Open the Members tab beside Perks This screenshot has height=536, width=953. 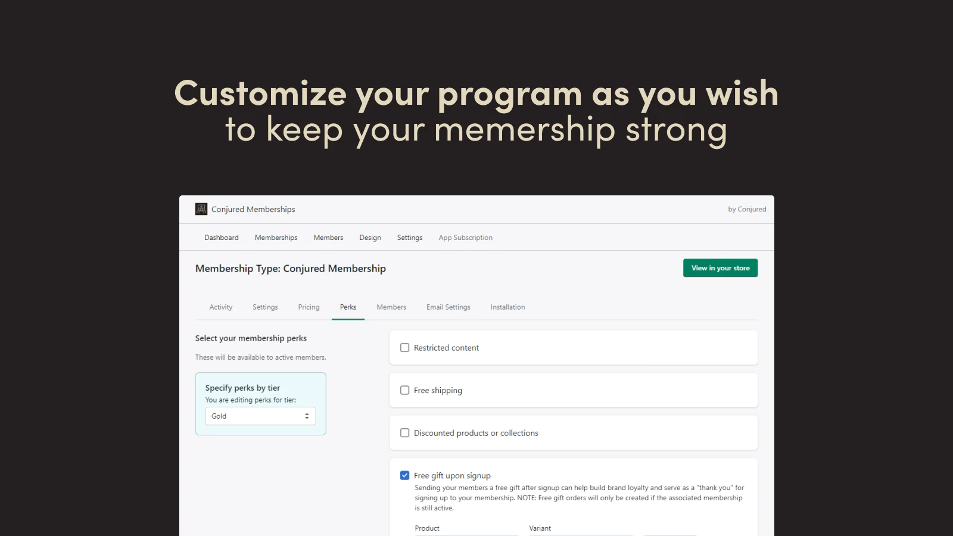pyautogui.click(x=391, y=307)
